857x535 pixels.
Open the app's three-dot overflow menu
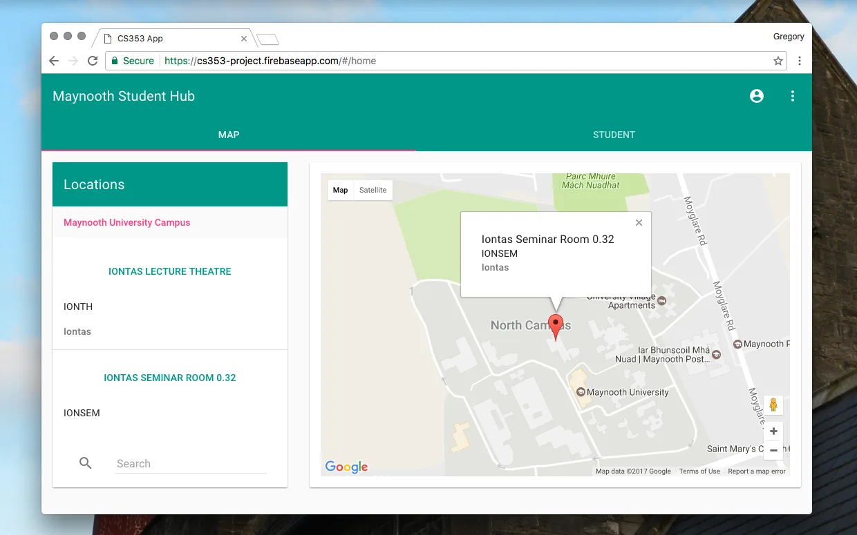pos(793,96)
